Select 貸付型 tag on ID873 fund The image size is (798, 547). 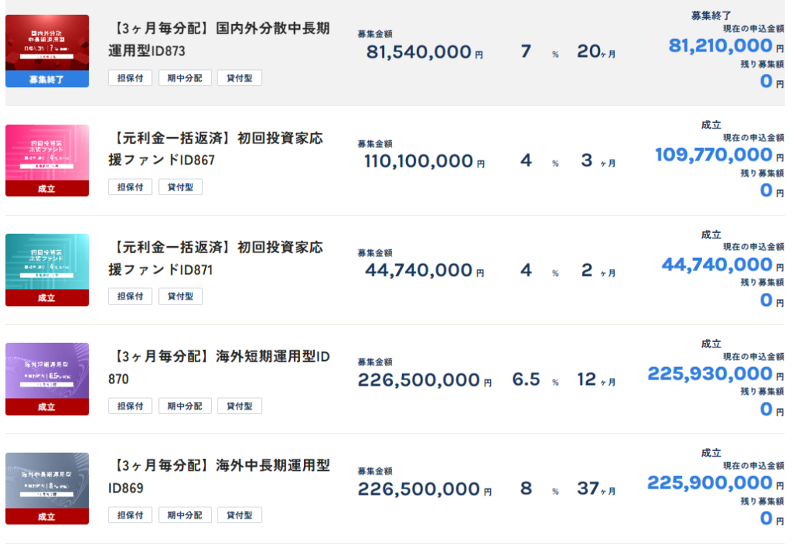pyautogui.click(x=239, y=78)
